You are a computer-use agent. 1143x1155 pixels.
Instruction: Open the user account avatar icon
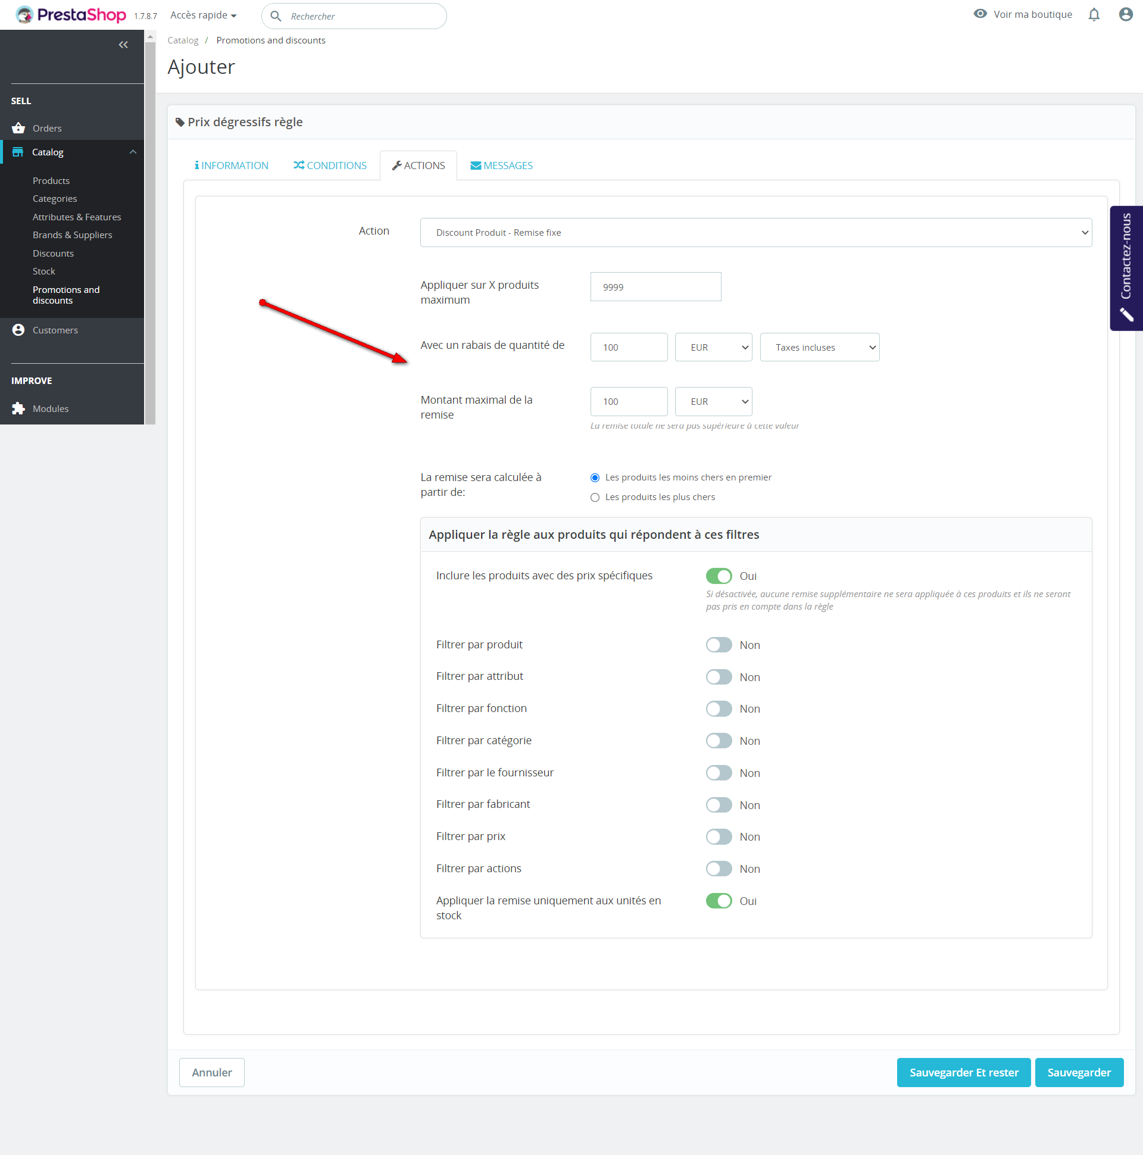point(1125,14)
